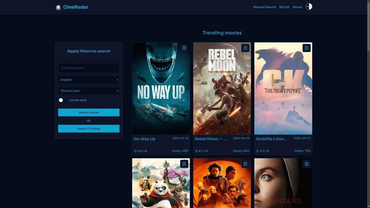Bookmark the No Way Up movie
Screen dimensions: 370x208
tap(184, 48)
